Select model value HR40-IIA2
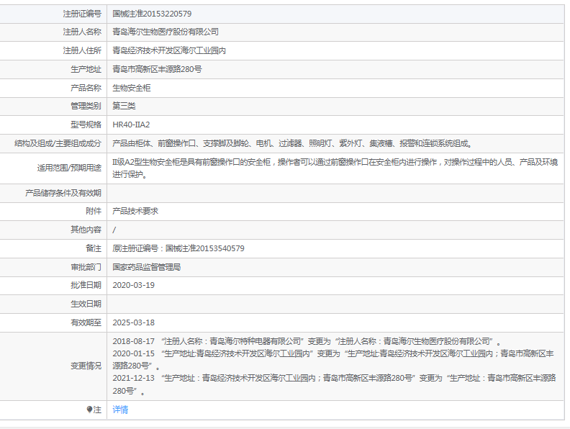570x429 pixels. [131, 125]
